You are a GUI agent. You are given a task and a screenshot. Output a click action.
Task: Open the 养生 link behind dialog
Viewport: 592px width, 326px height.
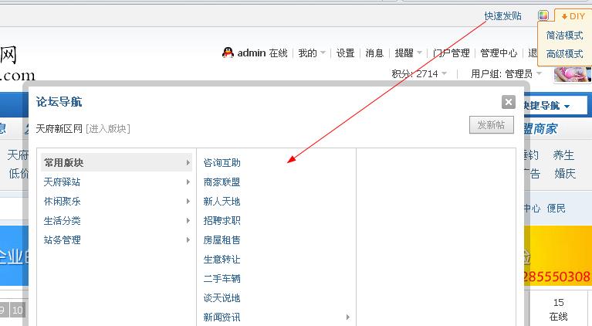(x=563, y=155)
